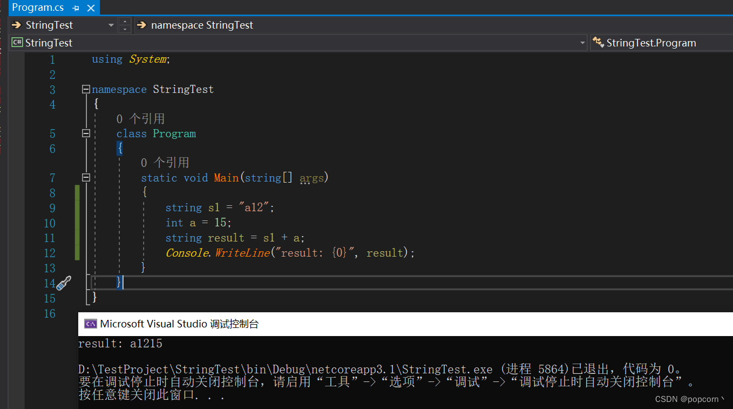This screenshot has width=733, height=409.
Task: Click on 'string result = s1 + a;'
Action: tap(235, 238)
